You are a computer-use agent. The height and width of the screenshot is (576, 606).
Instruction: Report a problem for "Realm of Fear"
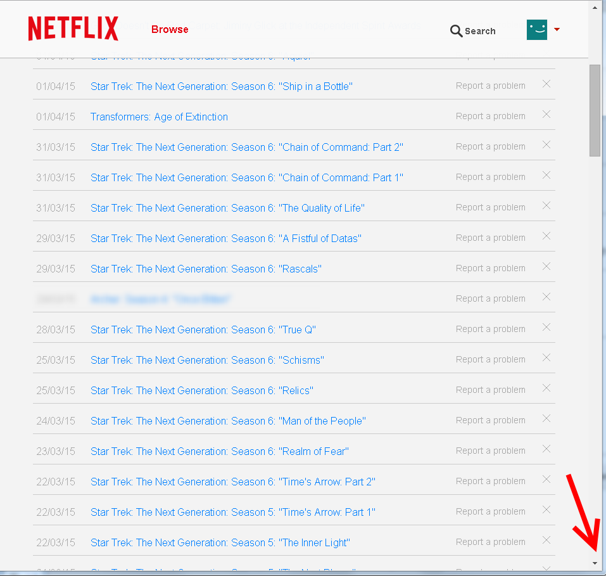(491, 451)
